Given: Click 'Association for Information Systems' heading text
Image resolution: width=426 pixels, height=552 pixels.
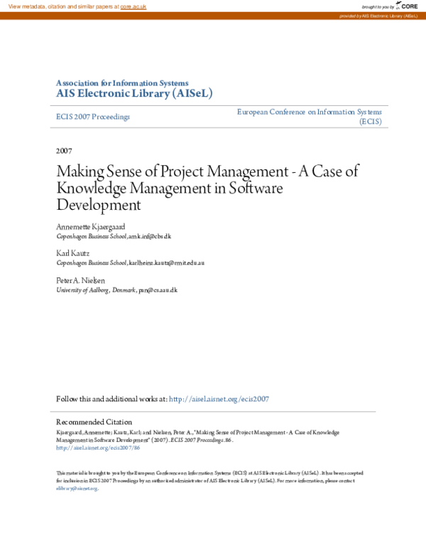Looking at the screenshot, I should tap(122, 83).
